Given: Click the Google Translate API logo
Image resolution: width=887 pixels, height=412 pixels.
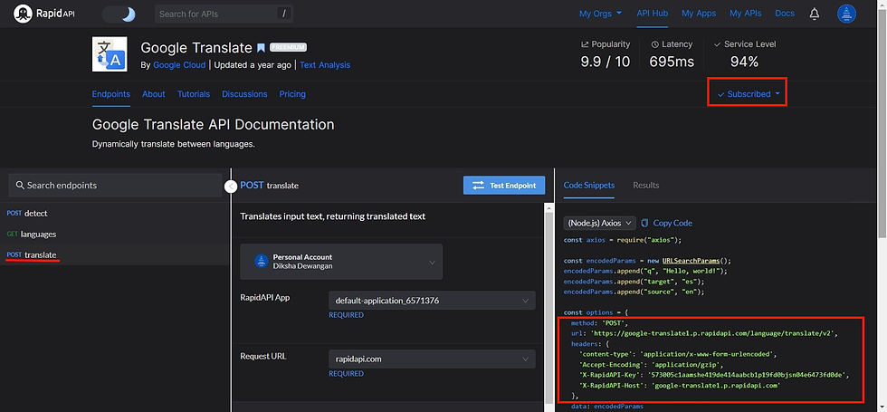Looking at the screenshot, I should 110,54.
